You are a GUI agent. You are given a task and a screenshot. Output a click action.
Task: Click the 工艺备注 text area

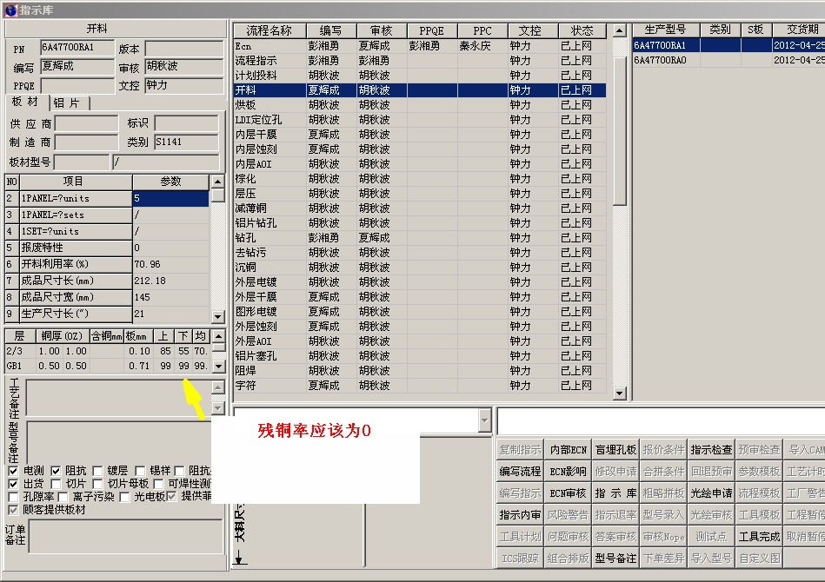[x=119, y=398]
